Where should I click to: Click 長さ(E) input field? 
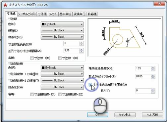pos(143,91)
